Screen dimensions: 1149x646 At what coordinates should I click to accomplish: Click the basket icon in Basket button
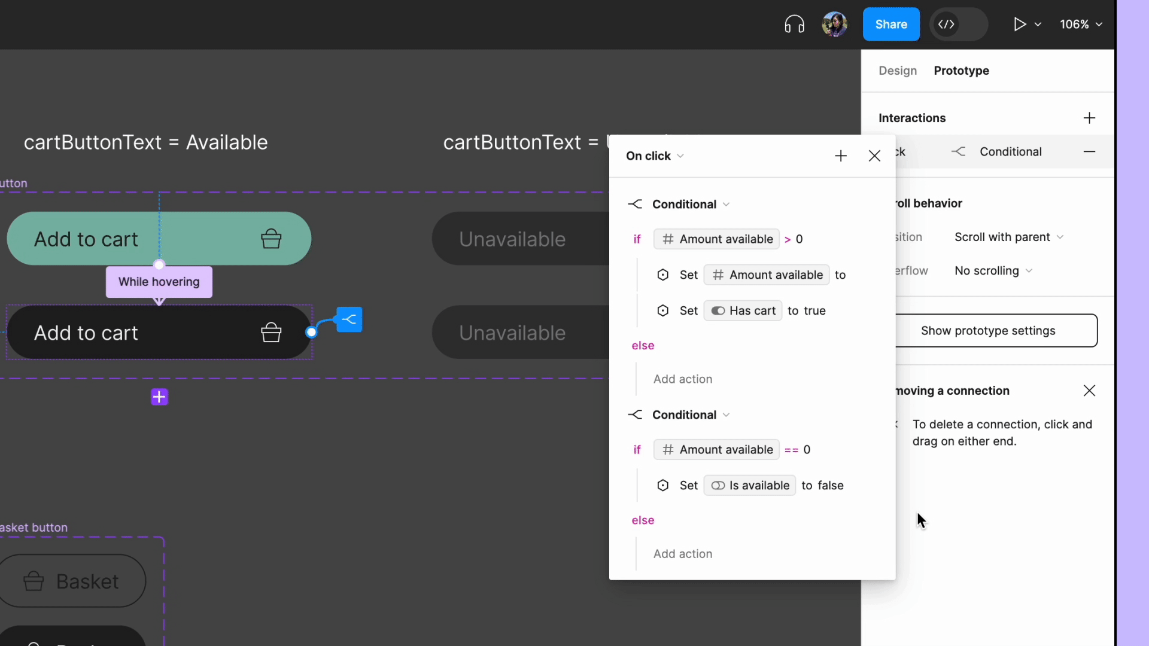pyautogui.click(x=34, y=581)
